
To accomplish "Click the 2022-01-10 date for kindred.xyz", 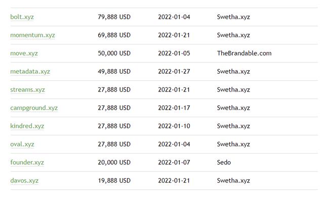I will click(x=174, y=126).
